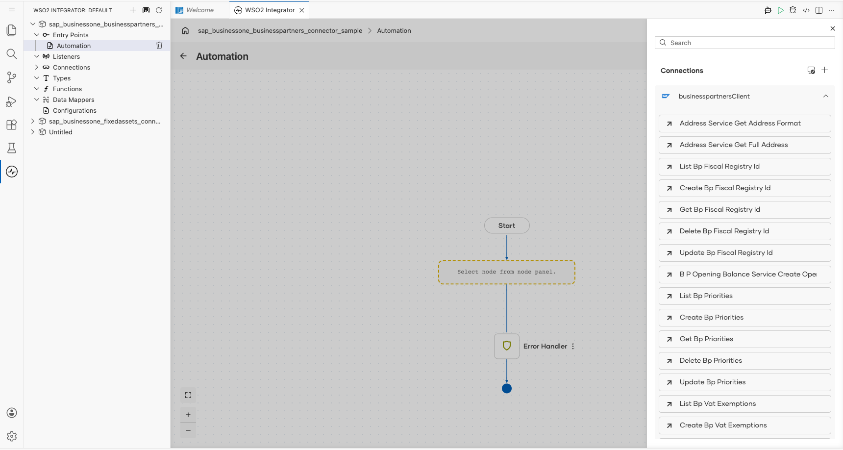
Task: Choose List Bp Priorities action
Action: (x=745, y=296)
